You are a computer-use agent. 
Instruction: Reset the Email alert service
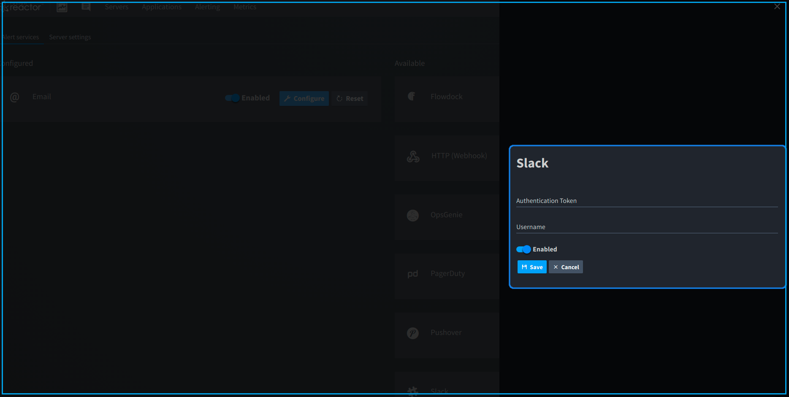(x=350, y=98)
